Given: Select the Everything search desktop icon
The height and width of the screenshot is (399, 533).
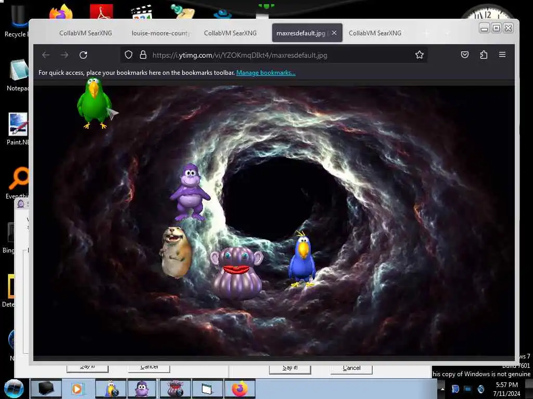Looking at the screenshot, I should [x=18, y=182].
